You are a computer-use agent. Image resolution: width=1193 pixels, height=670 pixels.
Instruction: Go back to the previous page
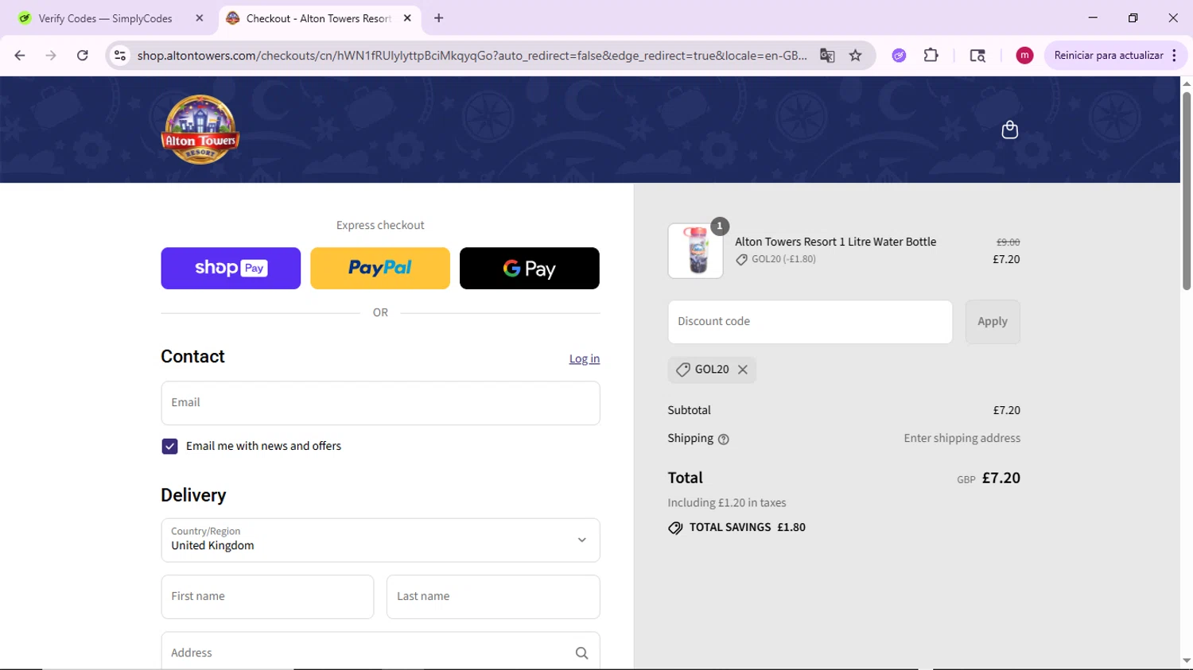(x=20, y=55)
